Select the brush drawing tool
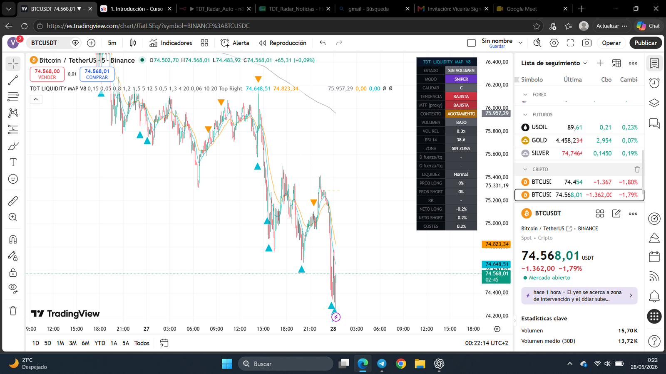 click(13, 146)
